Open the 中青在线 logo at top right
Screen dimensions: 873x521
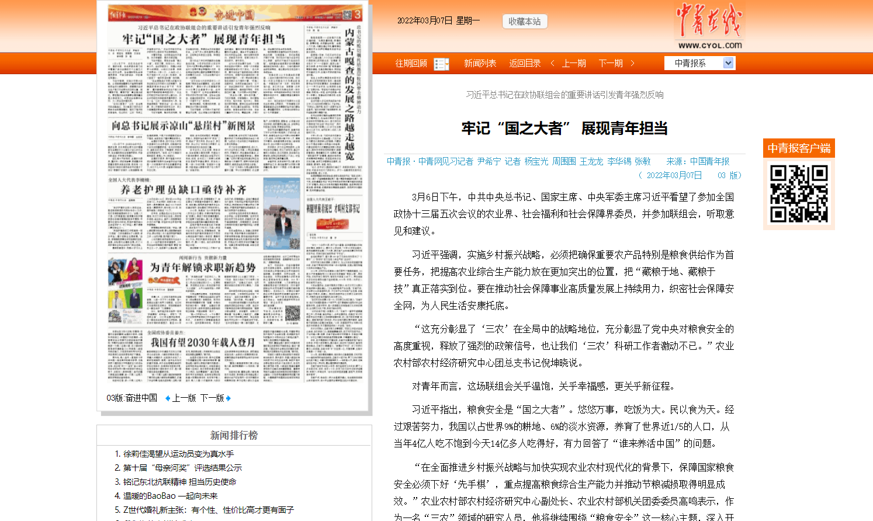click(709, 26)
